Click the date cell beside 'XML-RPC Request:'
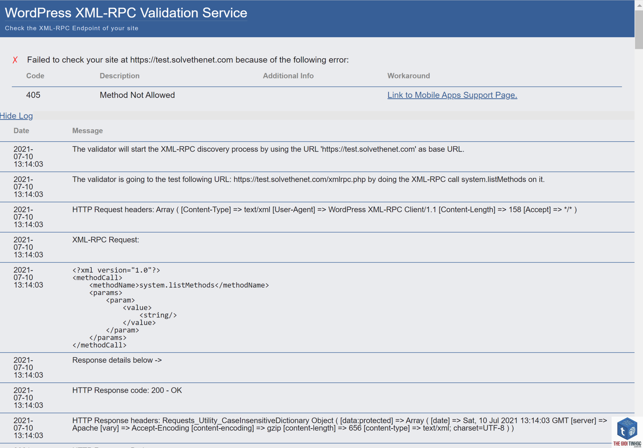This screenshot has width=643, height=448. pos(28,247)
